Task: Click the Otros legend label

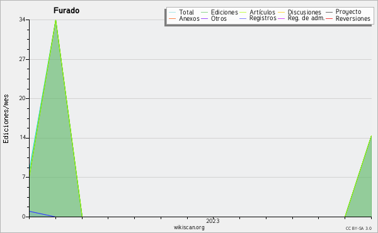Action: 219,18
